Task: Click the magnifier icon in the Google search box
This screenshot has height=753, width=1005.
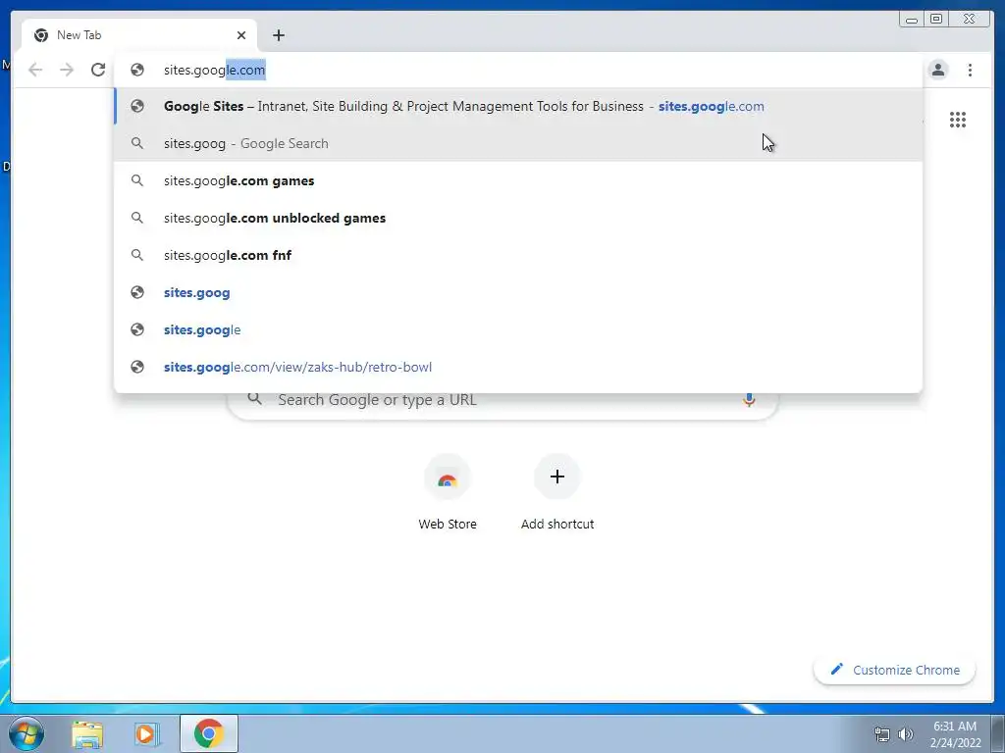Action: pyautogui.click(x=254, y=398)
